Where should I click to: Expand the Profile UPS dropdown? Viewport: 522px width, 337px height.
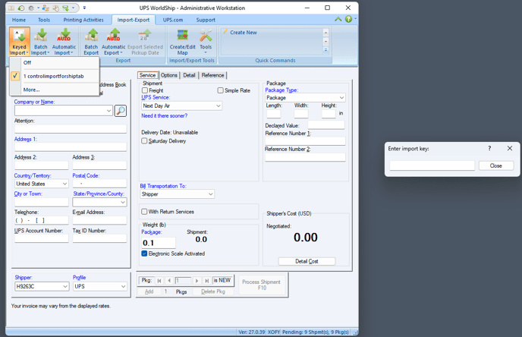click(x=123, y=286)
